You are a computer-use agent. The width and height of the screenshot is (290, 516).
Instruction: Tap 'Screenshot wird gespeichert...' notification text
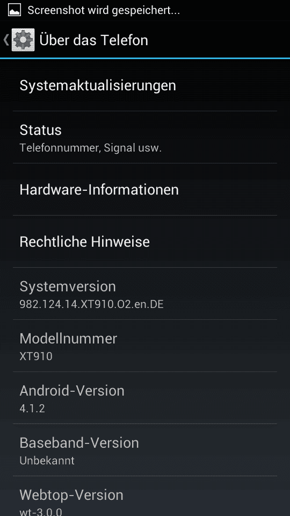coord(104,11)
